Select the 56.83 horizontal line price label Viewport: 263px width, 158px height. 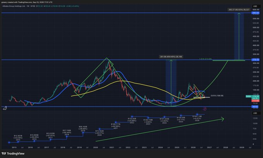255,106
